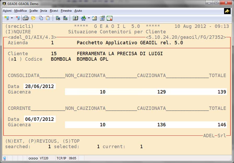
Task: Expand the font size dropdown arrow
Action: point(89,18)
